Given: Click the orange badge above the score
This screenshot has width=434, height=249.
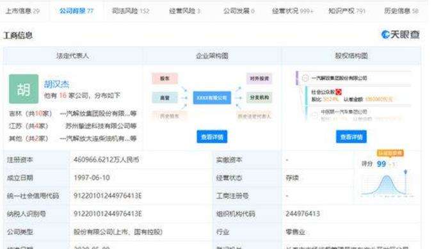Looking at the screenshot, I should tap(390, 153).
